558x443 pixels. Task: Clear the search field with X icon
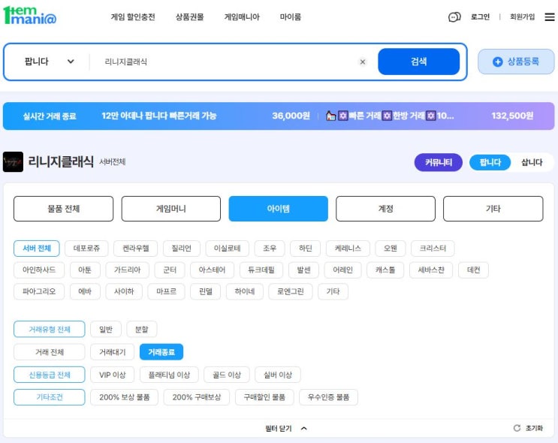[x=363, y=62]
